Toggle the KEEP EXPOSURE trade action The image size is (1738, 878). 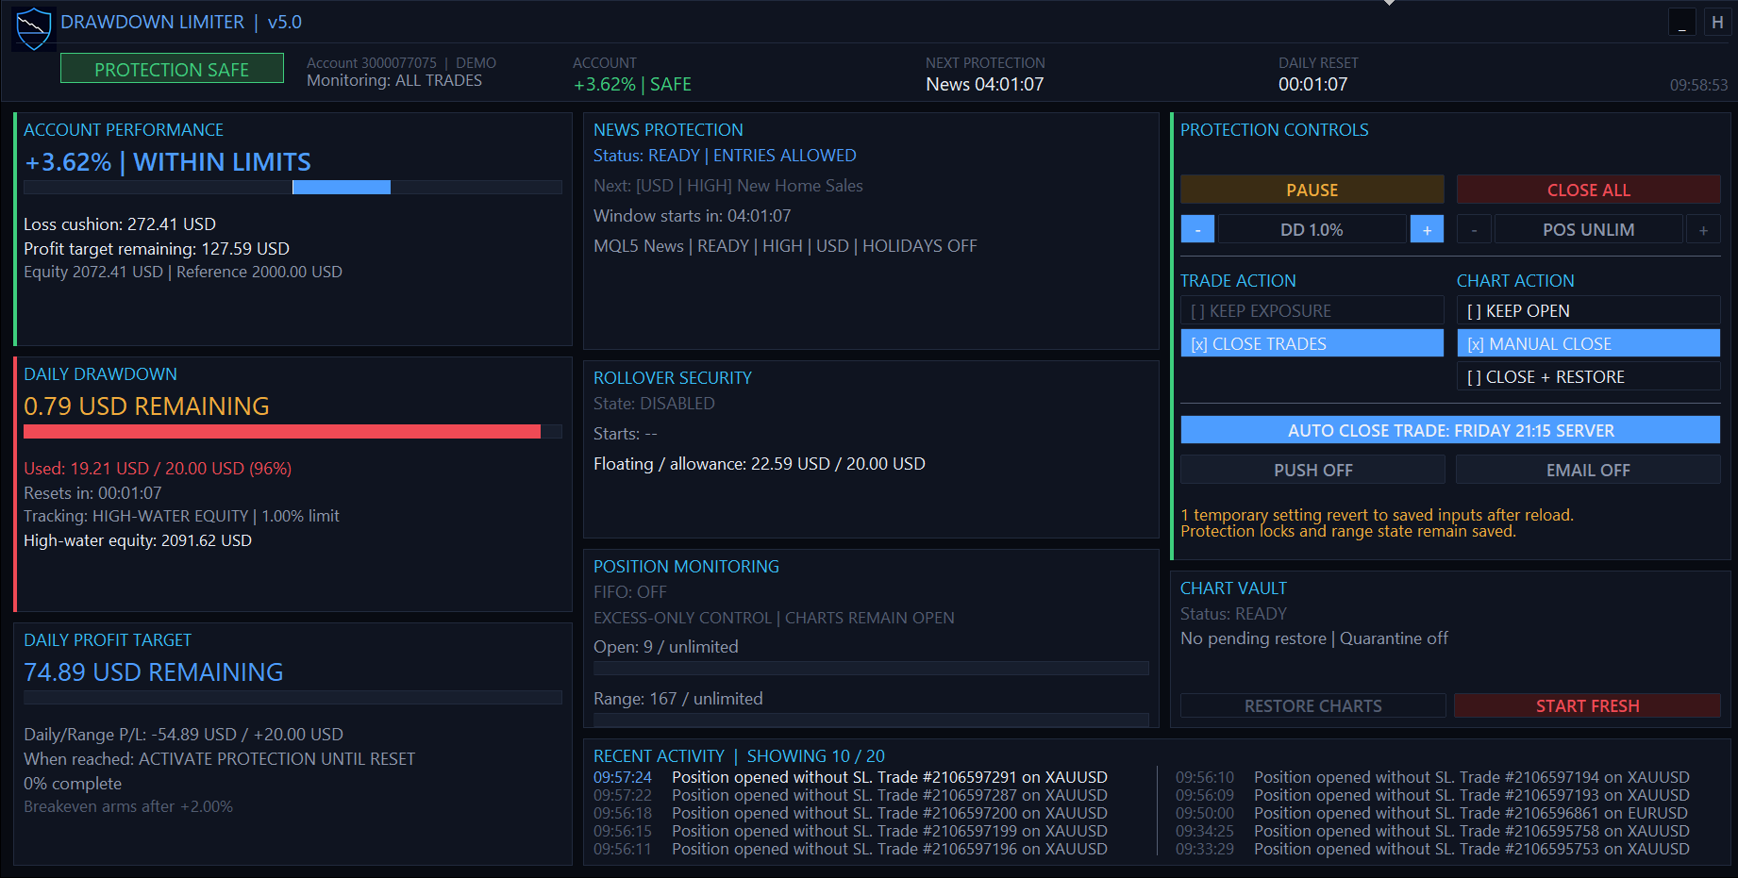tap(1312, 310)
